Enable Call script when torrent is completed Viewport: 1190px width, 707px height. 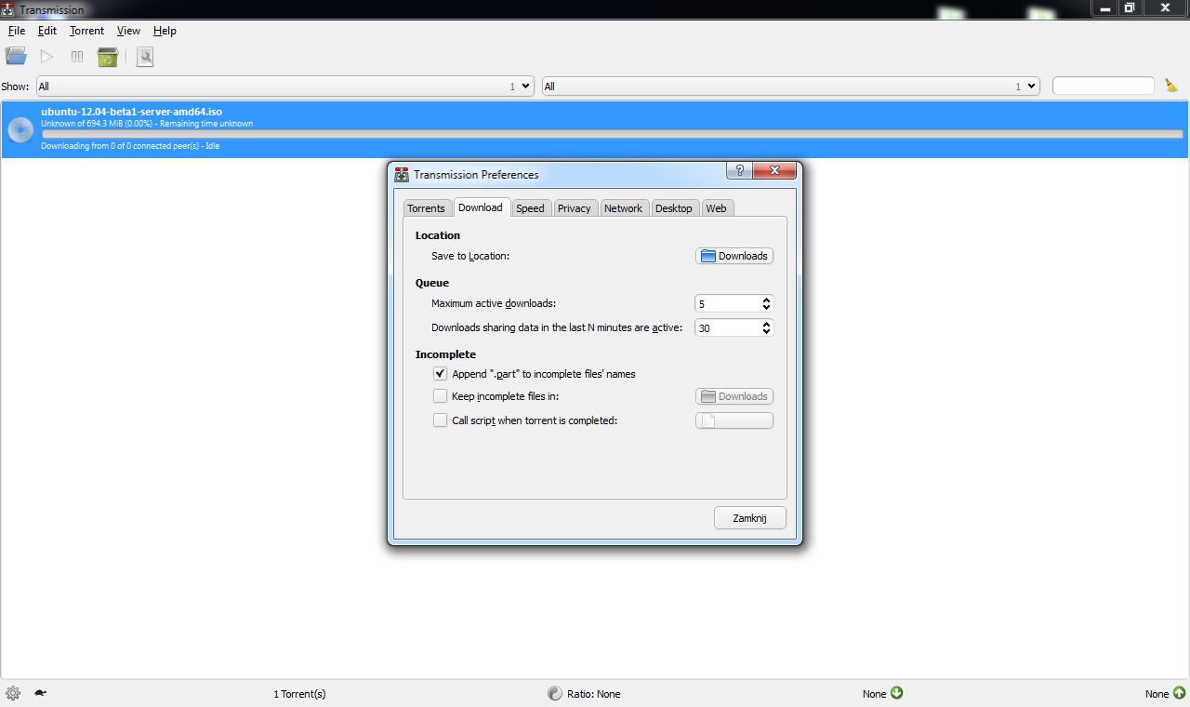(x=441, y=420)
